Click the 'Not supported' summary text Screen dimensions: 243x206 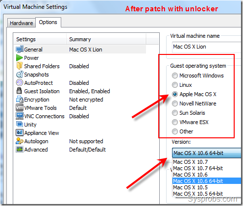(86, 141)
